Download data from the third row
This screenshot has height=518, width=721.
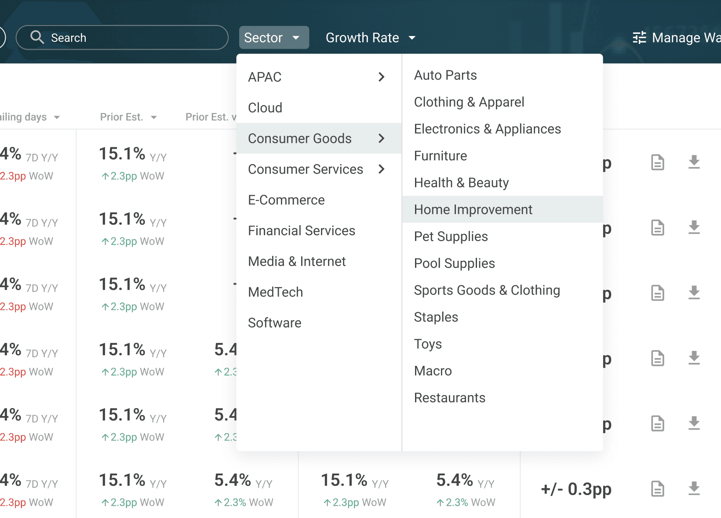tap(694, 292)
